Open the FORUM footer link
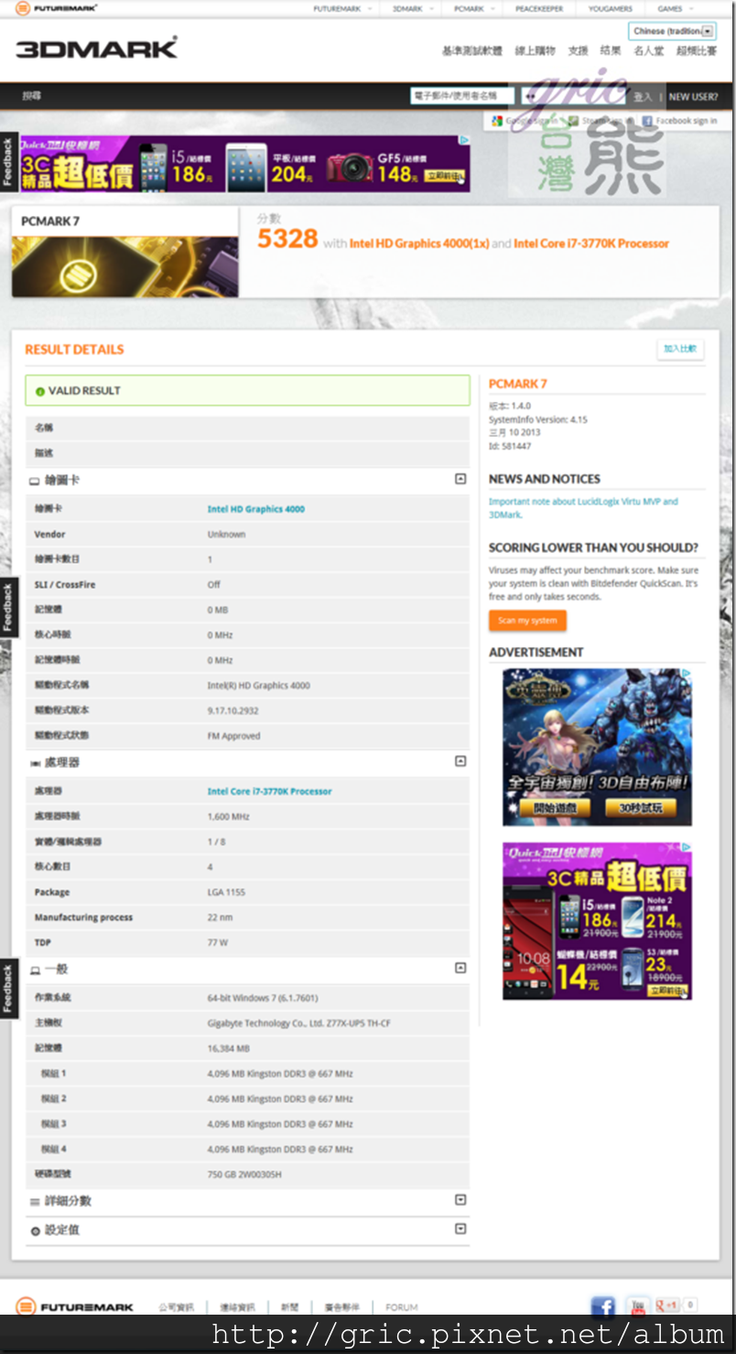 401,1307
